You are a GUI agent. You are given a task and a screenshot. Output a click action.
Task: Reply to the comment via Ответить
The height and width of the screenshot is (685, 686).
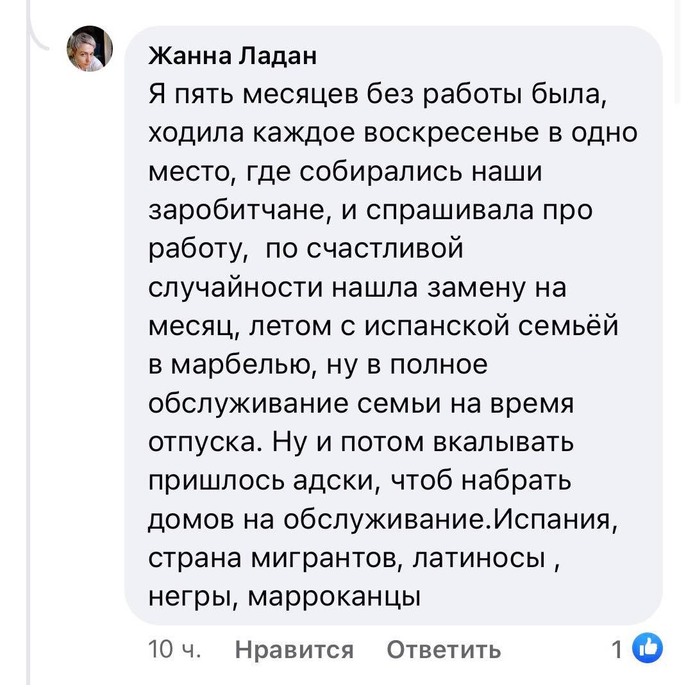click(444, 650)
